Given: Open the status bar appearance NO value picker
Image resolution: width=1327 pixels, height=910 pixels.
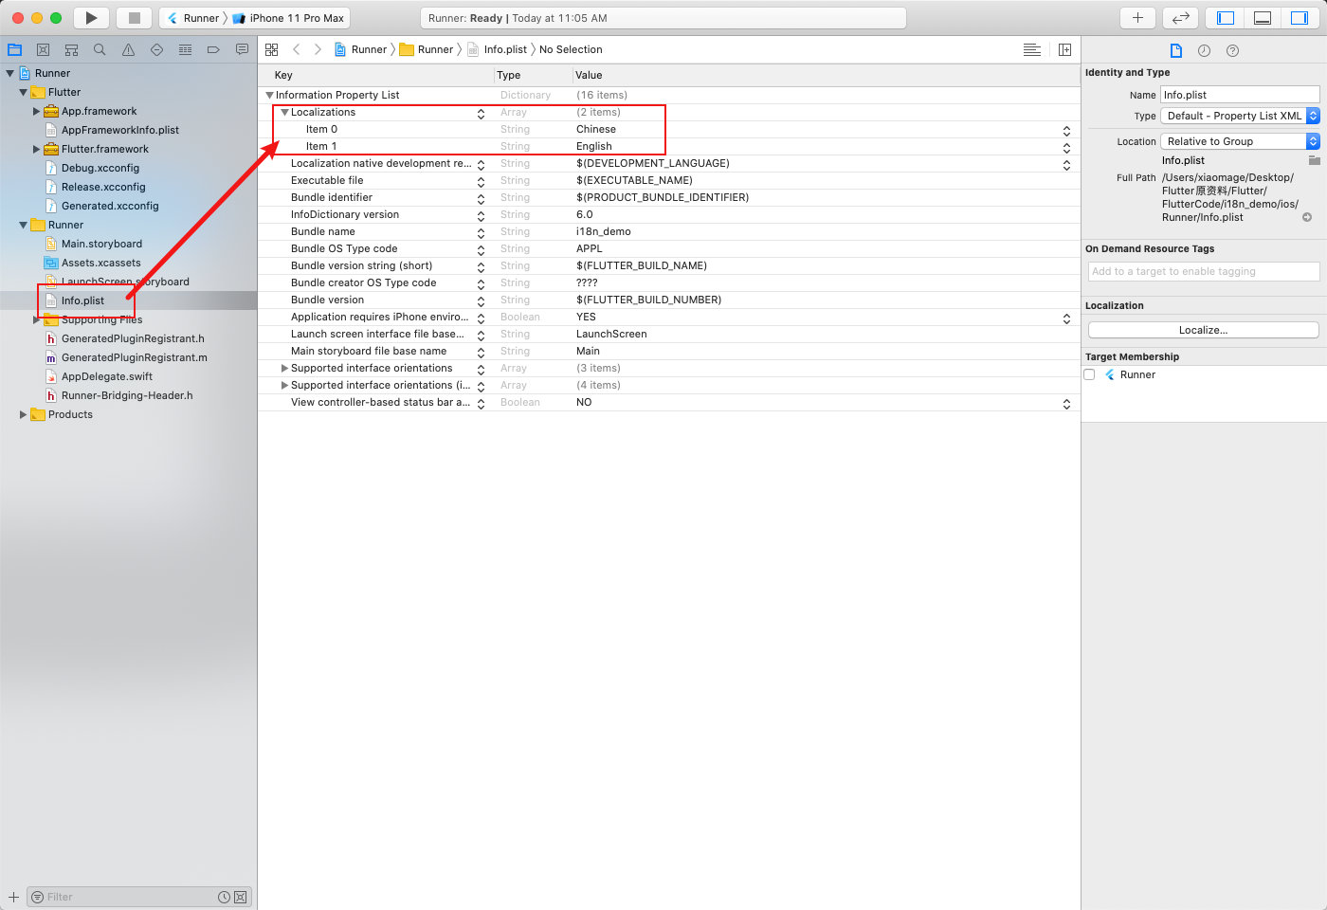Looking at the screenshot, I should [1066, 404].
